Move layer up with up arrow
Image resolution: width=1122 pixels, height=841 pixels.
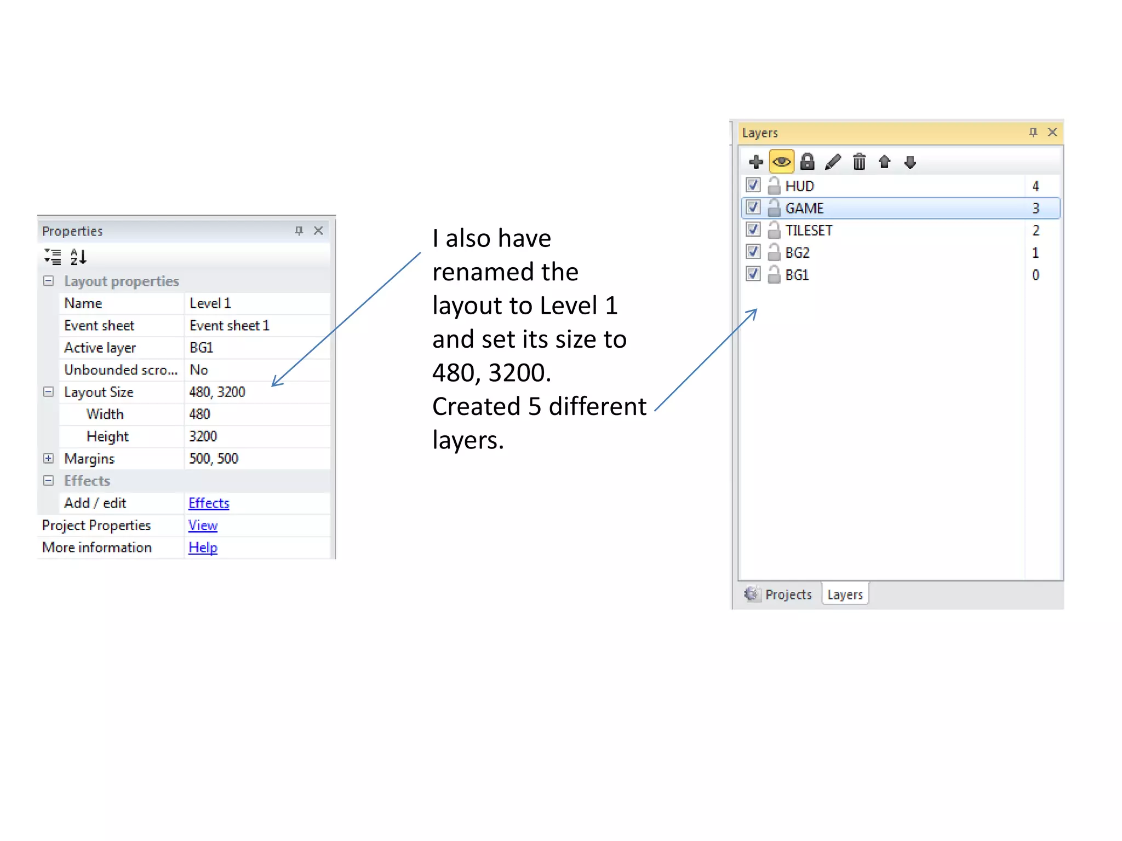coord(884,162)
